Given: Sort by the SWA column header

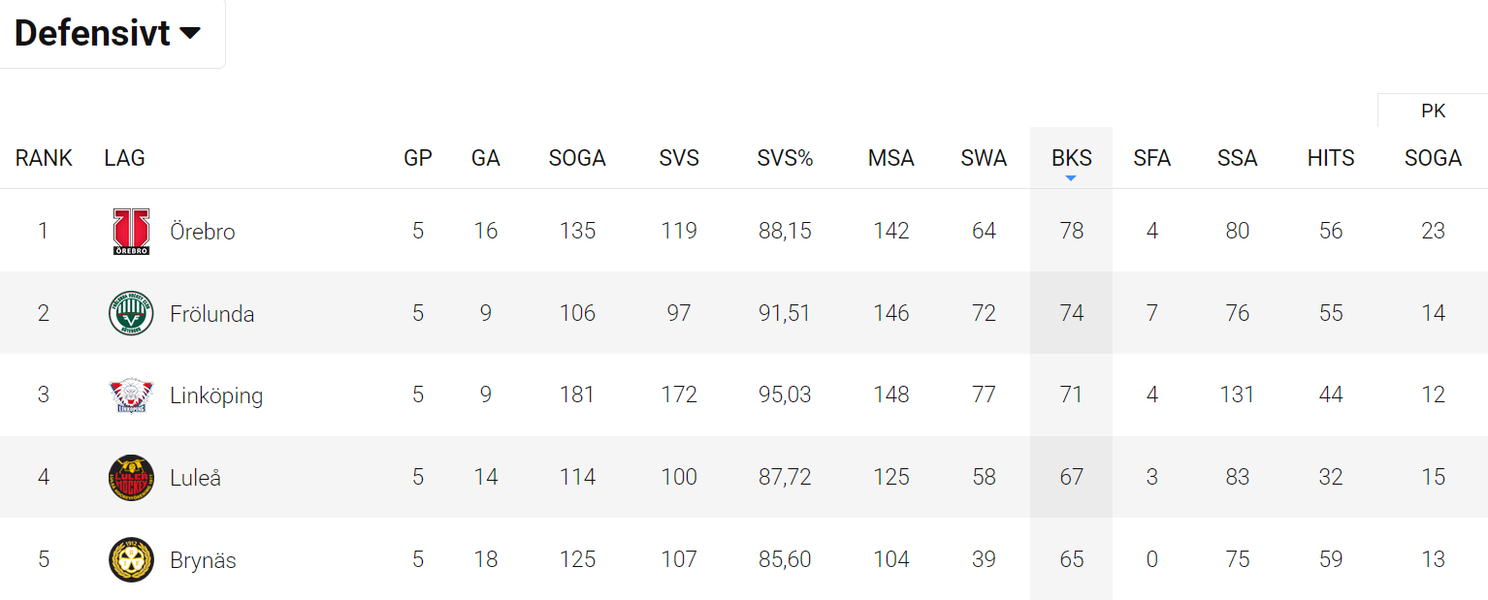Looking at the screenshot, I should (984, 158).
